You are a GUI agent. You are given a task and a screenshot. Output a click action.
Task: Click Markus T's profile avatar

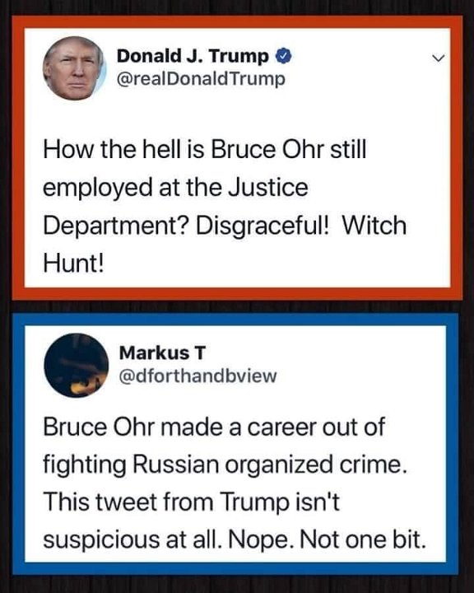pos(77,365)
